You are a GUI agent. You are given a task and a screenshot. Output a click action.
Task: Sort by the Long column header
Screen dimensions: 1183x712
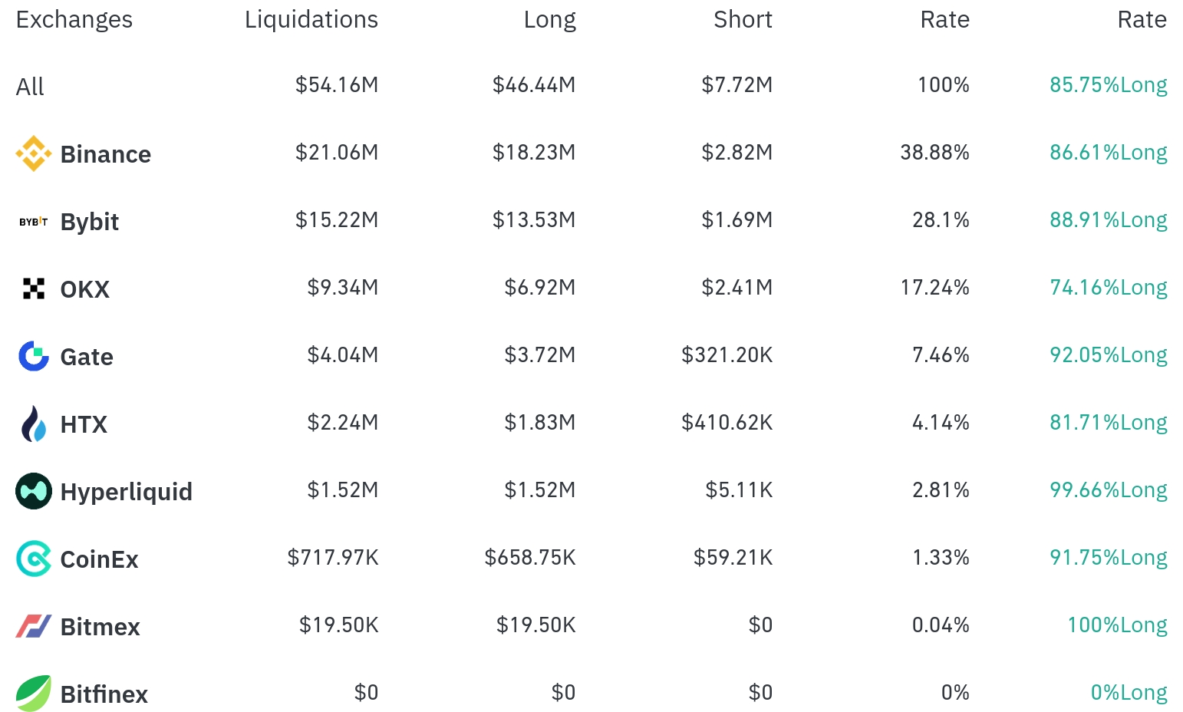click(550, 19)
